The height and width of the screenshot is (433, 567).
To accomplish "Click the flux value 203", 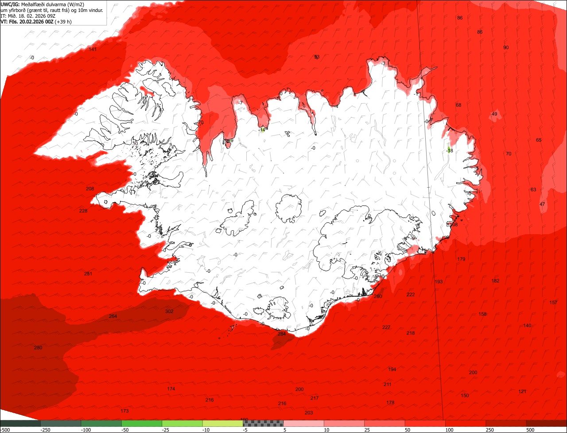I will pyautogui.click(x=309, y=413).
